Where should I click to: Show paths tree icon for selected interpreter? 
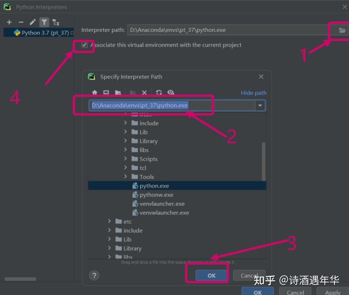click(x=56, y=22)
